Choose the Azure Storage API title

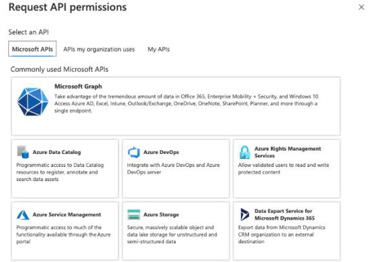[x=161, y=214]
